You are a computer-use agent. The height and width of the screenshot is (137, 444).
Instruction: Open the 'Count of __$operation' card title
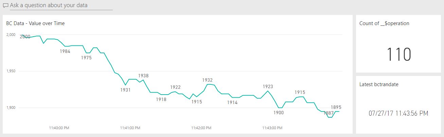coord(384,23)
